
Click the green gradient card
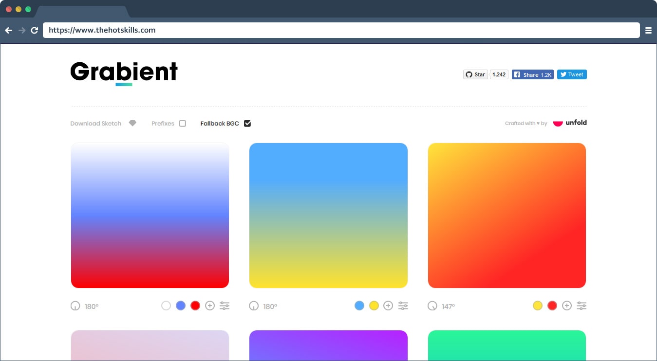507,345
